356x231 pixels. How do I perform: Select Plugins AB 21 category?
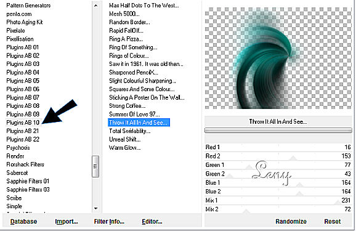(x=22, y=131)
